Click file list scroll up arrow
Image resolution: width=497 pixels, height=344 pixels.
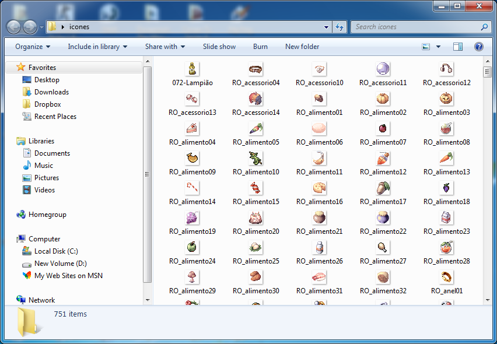click(488, 61)
